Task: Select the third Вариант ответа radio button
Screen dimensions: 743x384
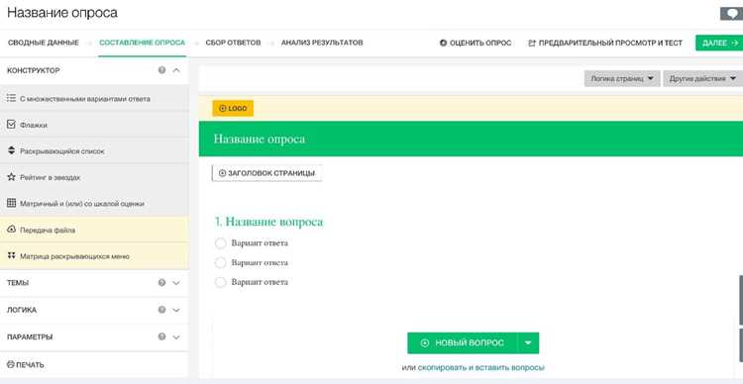Action: [220, 282]
